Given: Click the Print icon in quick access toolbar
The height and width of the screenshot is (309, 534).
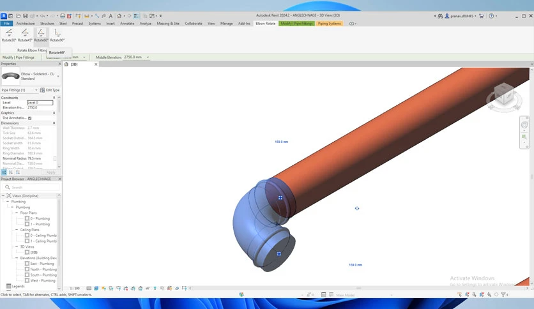Looking at the screenshot, I should (x=63, y=16).
